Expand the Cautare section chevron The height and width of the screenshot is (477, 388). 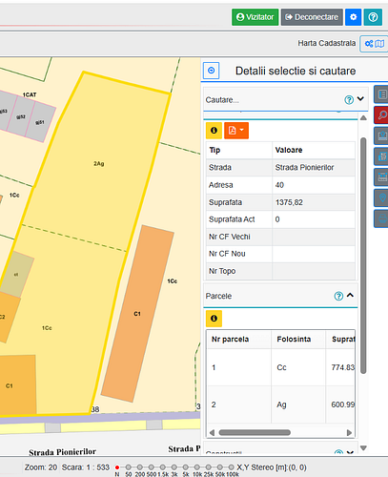[360, 99]
